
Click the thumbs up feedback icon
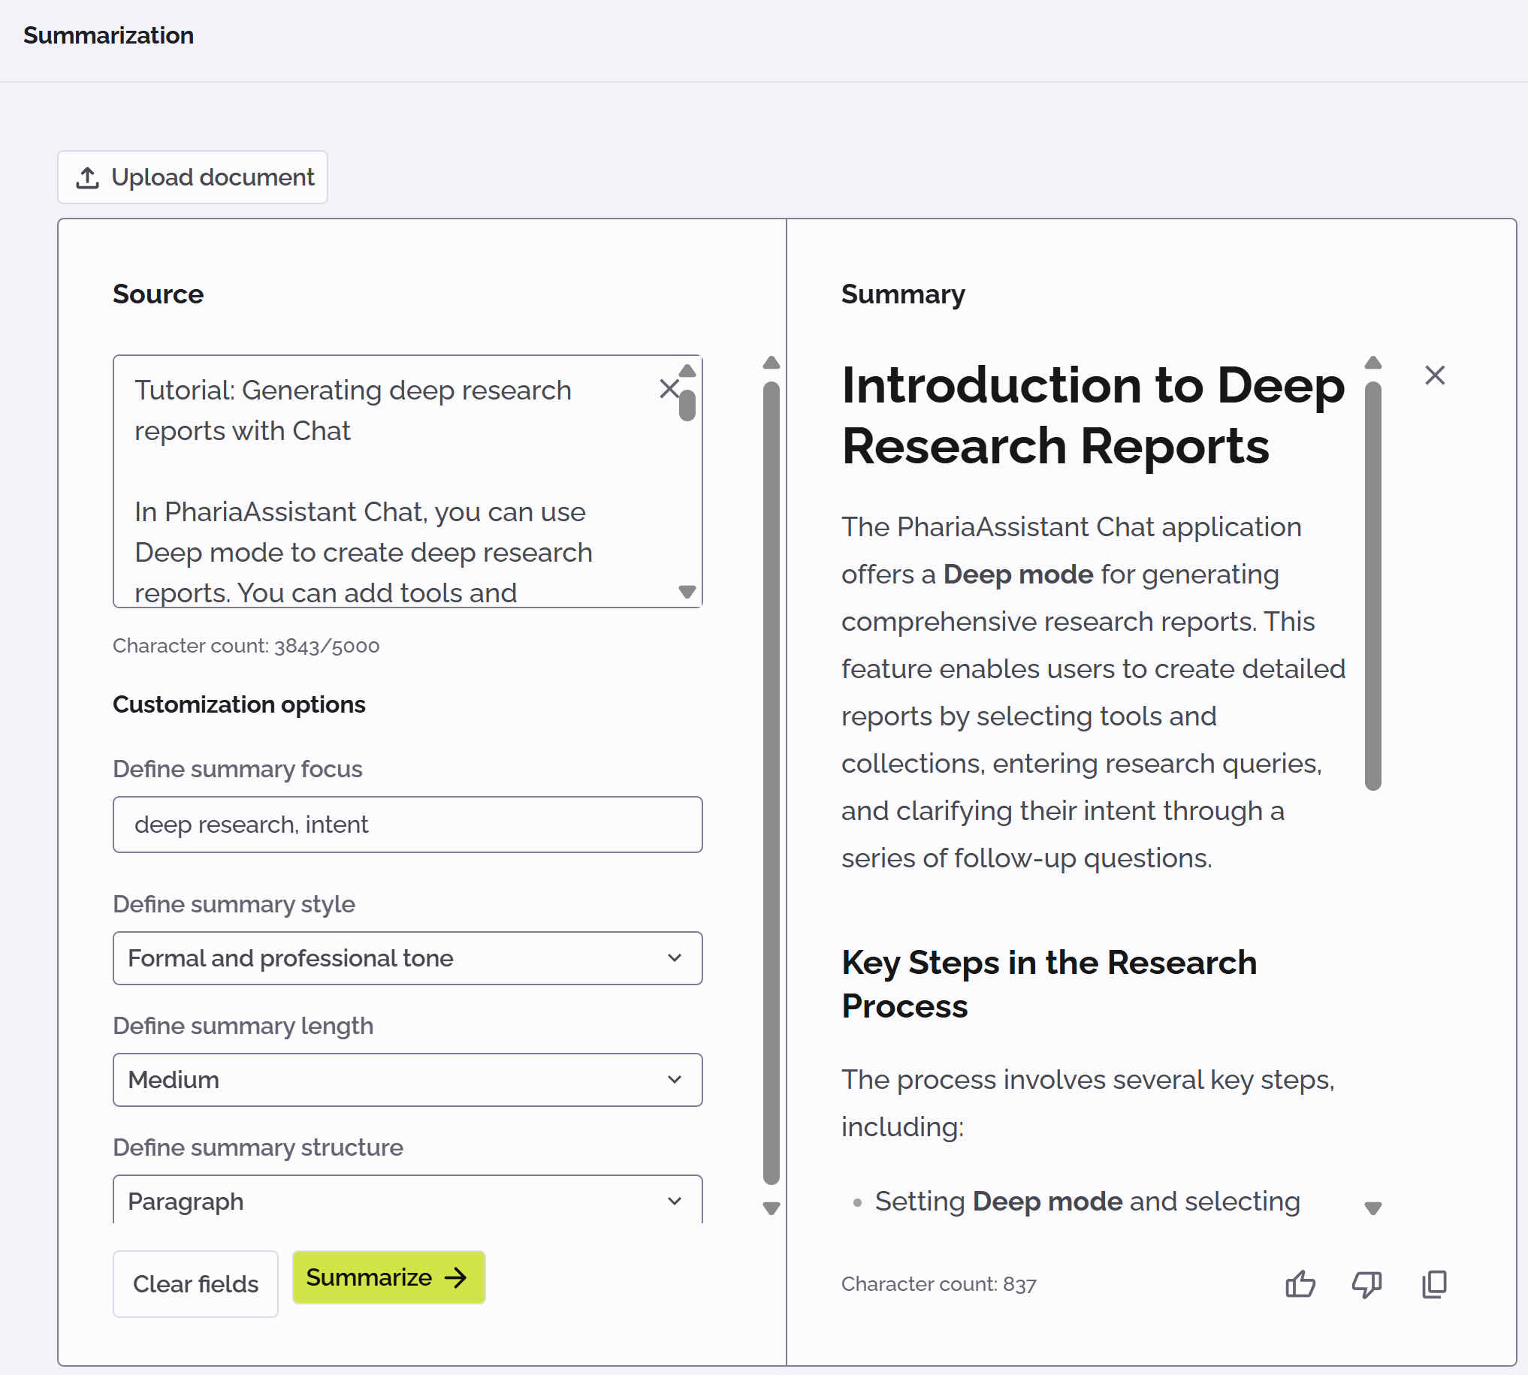[1300, 1283]
